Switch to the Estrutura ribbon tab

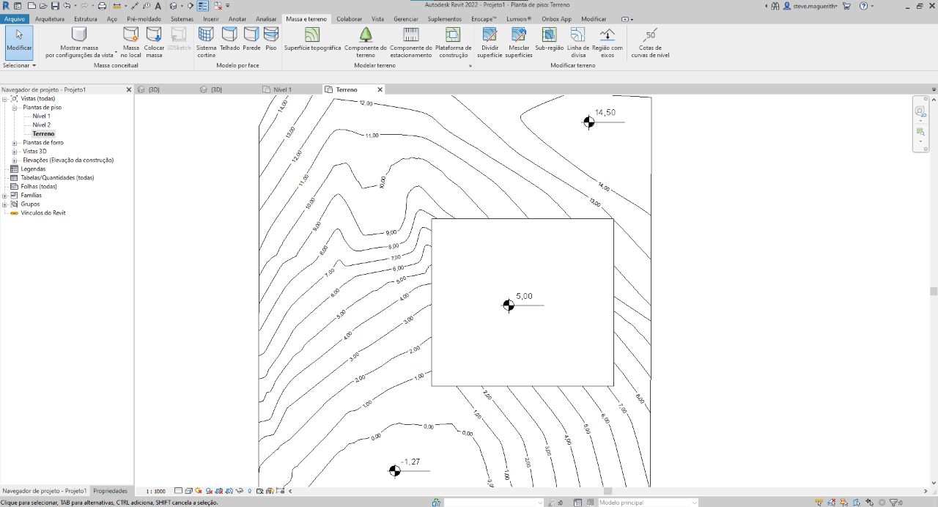tap(86, 19)
